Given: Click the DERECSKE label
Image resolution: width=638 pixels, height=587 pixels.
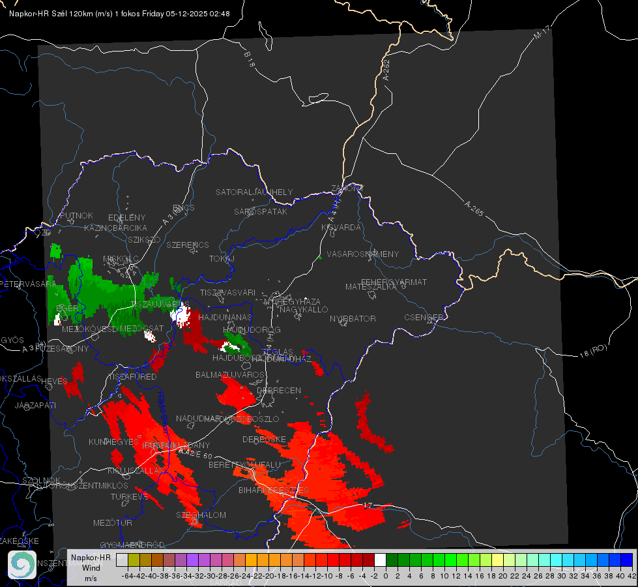Looking at the screenshot, I should (x=264, y=439).
